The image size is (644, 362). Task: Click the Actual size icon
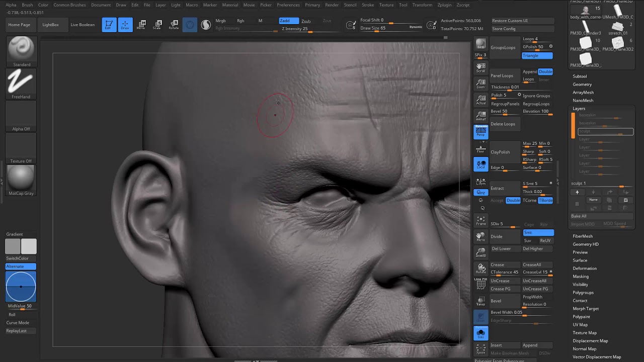[481, 100]
